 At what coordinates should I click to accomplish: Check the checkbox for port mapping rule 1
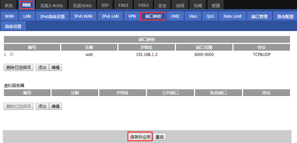(12, 54)
